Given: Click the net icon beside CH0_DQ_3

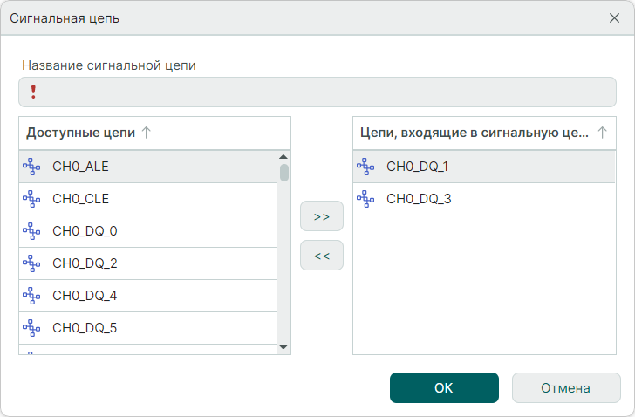Looking at the screenshot, I should click(x=365, y=199).
